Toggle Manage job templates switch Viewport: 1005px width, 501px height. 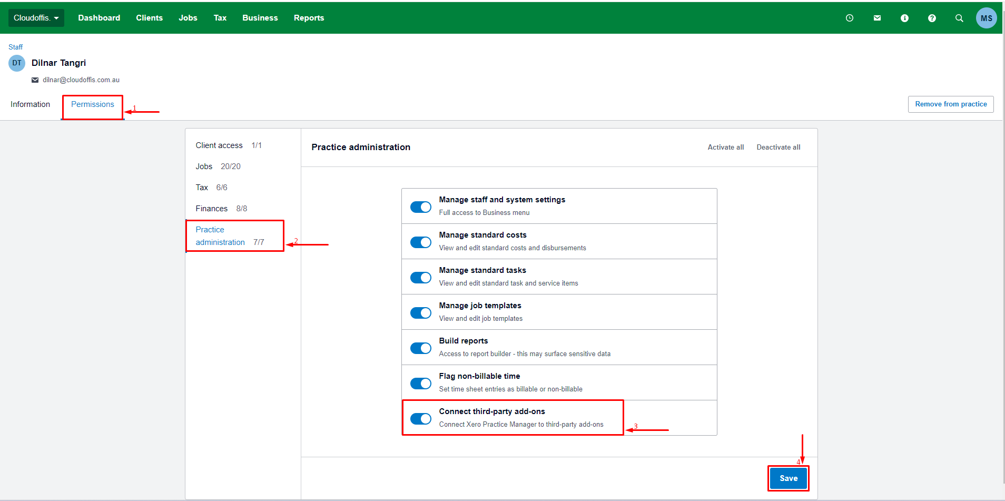tap(421, 313)
